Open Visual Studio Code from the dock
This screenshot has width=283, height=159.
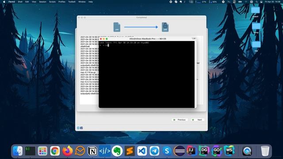pos(142,151)
